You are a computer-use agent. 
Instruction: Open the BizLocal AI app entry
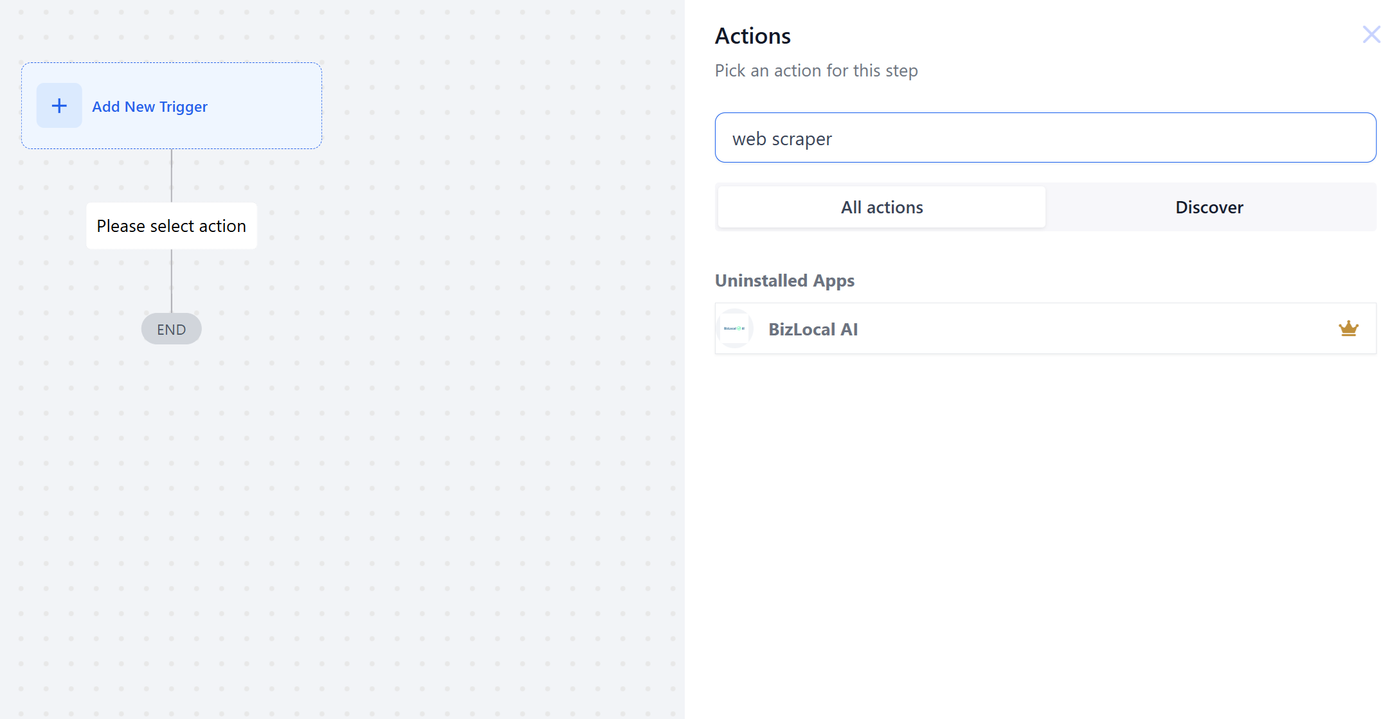coord(1045,328)
